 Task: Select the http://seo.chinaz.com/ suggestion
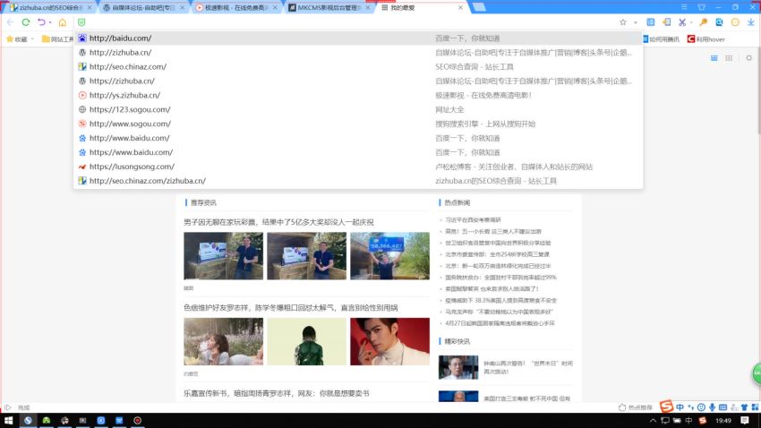(x=358, y=67)
